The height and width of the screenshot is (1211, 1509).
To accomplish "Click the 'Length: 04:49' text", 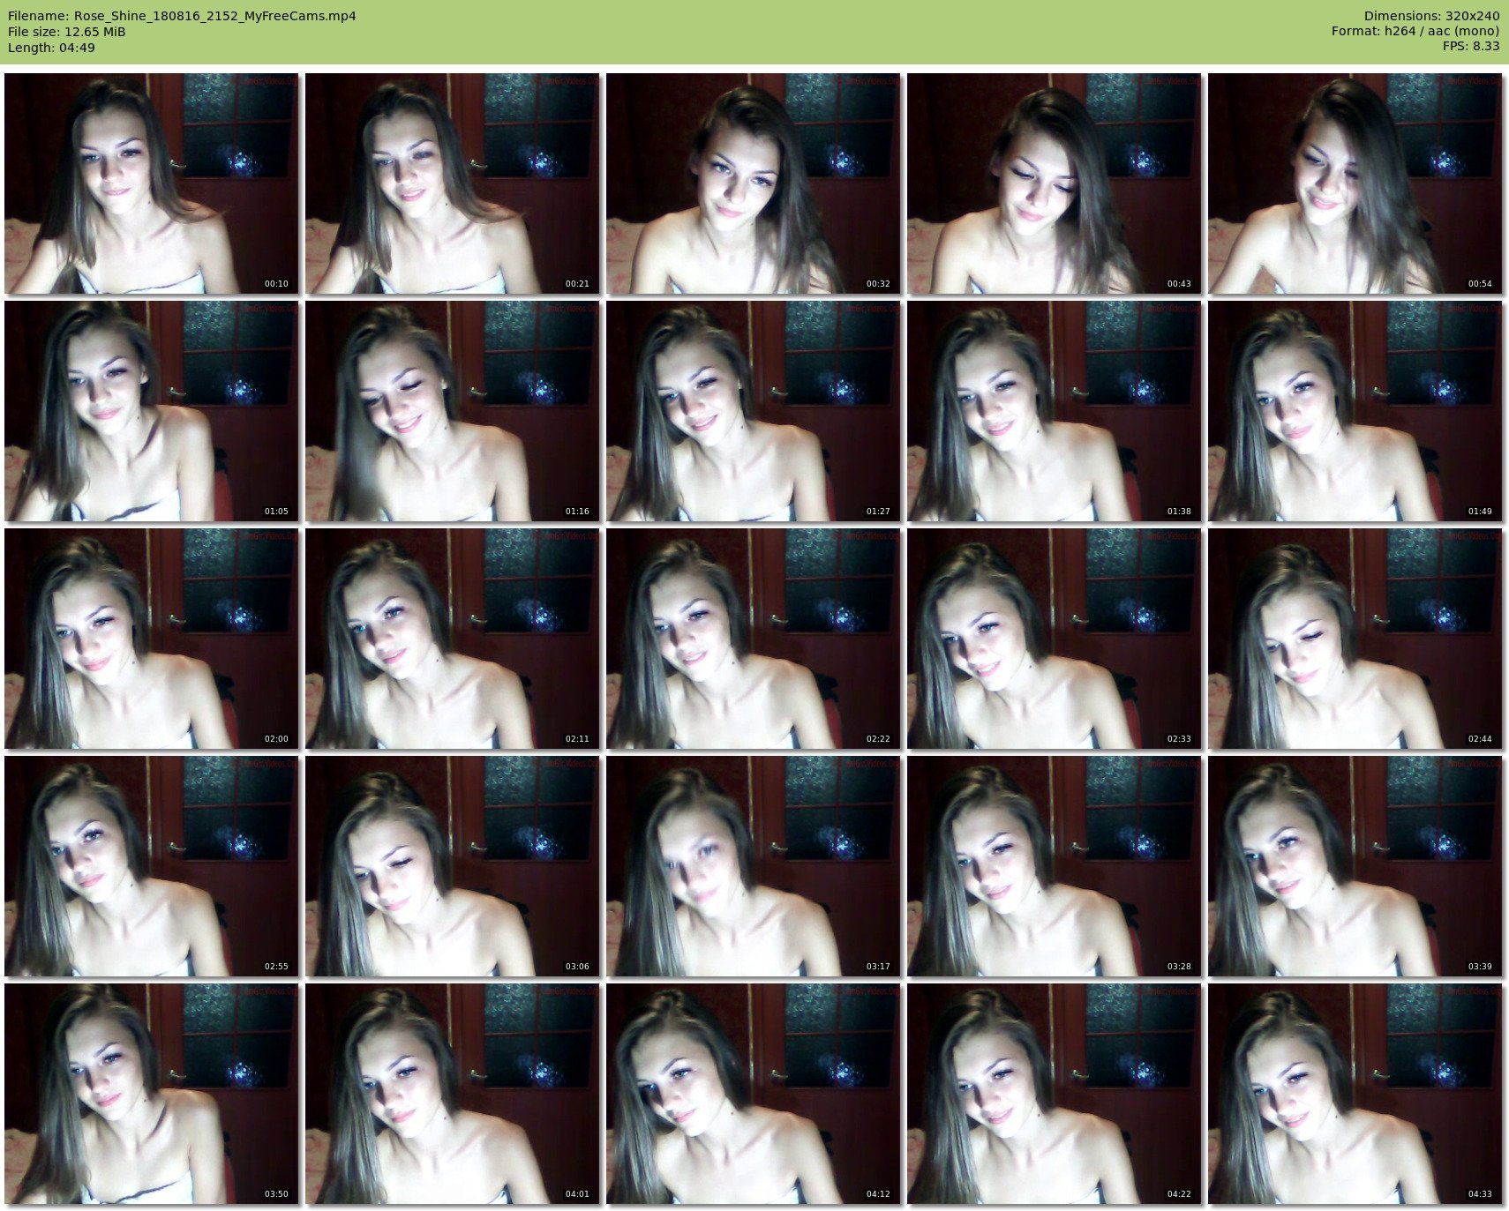I will [51, 48].
